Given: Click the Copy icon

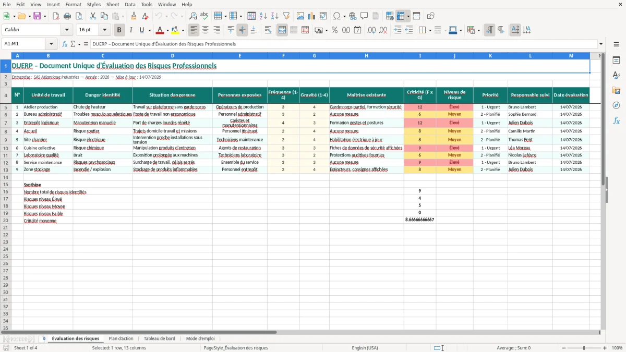Looking at the screenshot, I should (x=104, y=16).
